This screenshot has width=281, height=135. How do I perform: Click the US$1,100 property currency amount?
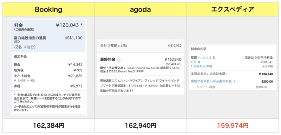(73, 38)
